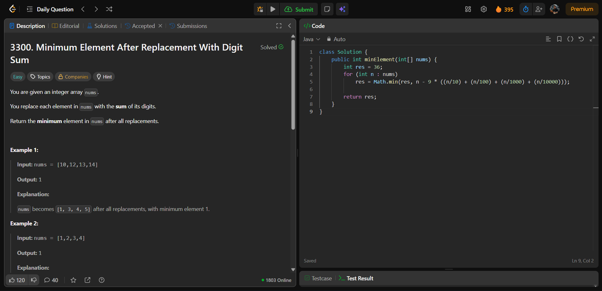Image resolution: width=602 pixels, height=291 pixels.
Task: Click the debug icon beside Run
Action: [x=260, y=9]
